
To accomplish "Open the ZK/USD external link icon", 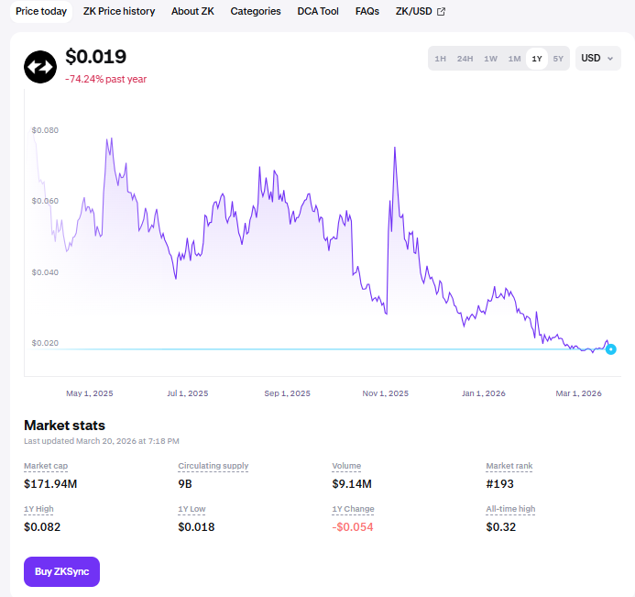I will 441,12.
